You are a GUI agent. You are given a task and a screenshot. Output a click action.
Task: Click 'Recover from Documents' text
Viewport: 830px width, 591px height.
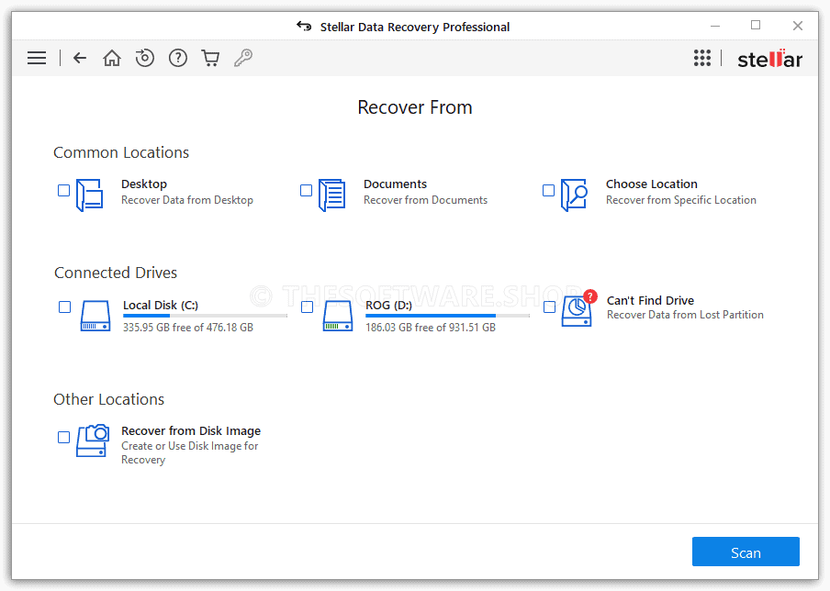click(426, 200)
